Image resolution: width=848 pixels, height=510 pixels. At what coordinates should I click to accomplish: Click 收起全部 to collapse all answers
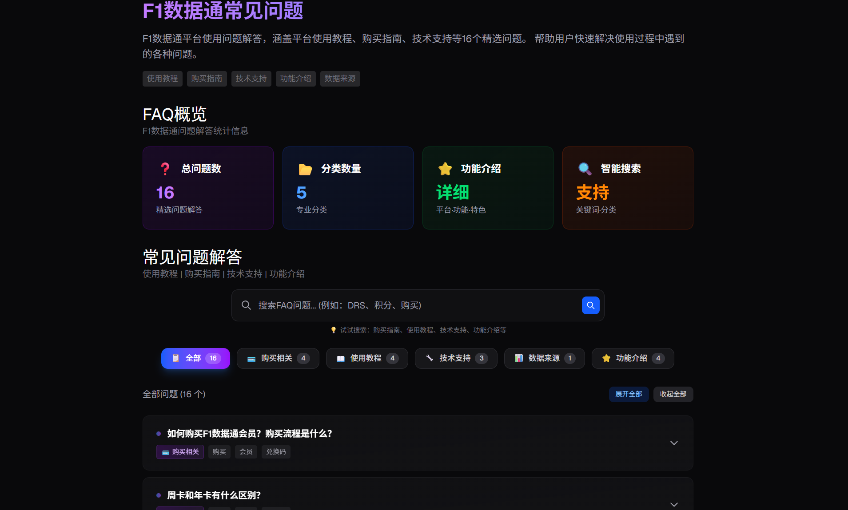673,394
